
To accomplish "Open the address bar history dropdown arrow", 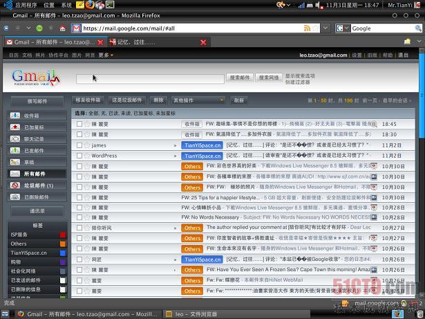I will click(325, 28).
